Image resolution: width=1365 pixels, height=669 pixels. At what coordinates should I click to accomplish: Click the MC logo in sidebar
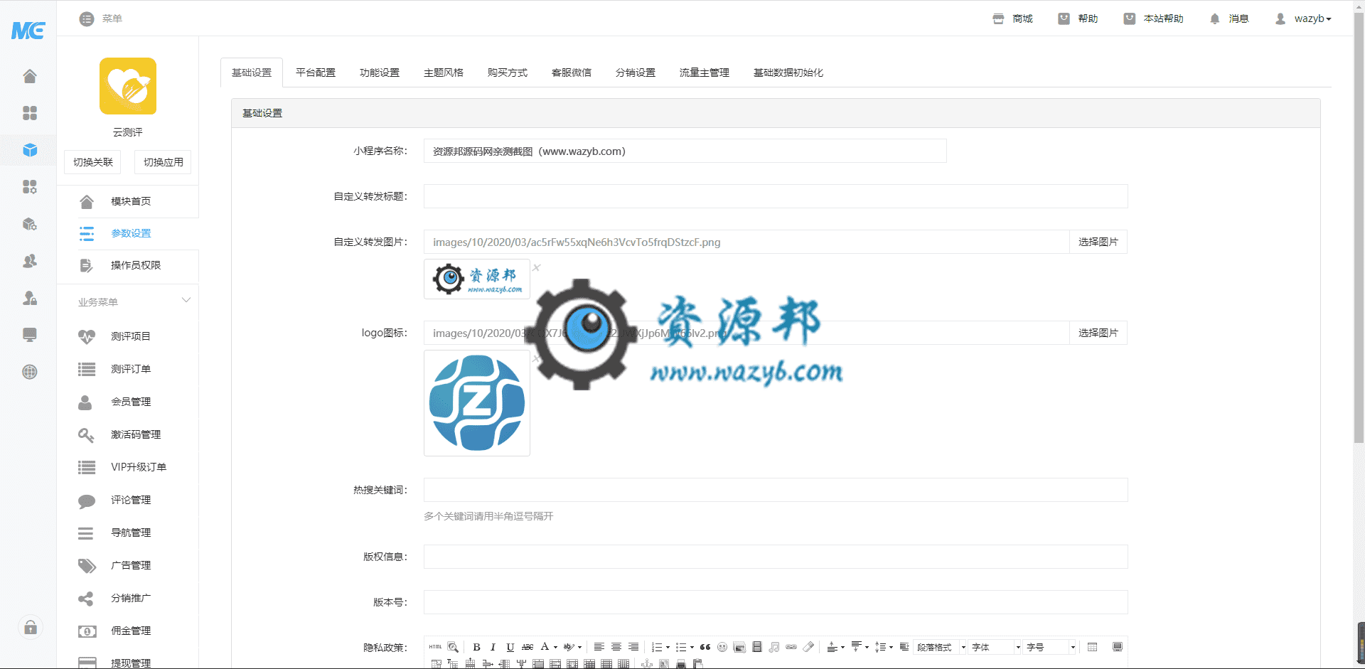point(28,31)
